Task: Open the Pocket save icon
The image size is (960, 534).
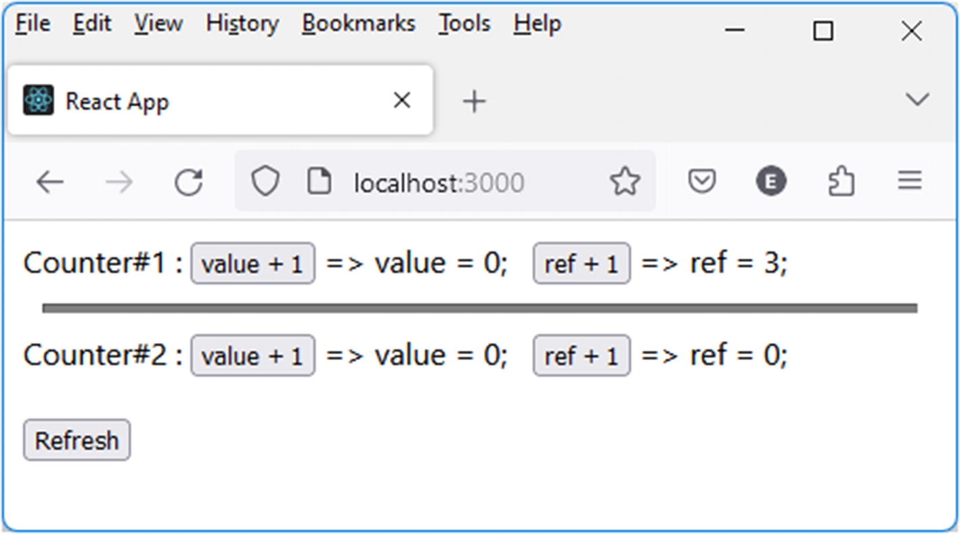Action: point(702,181)
